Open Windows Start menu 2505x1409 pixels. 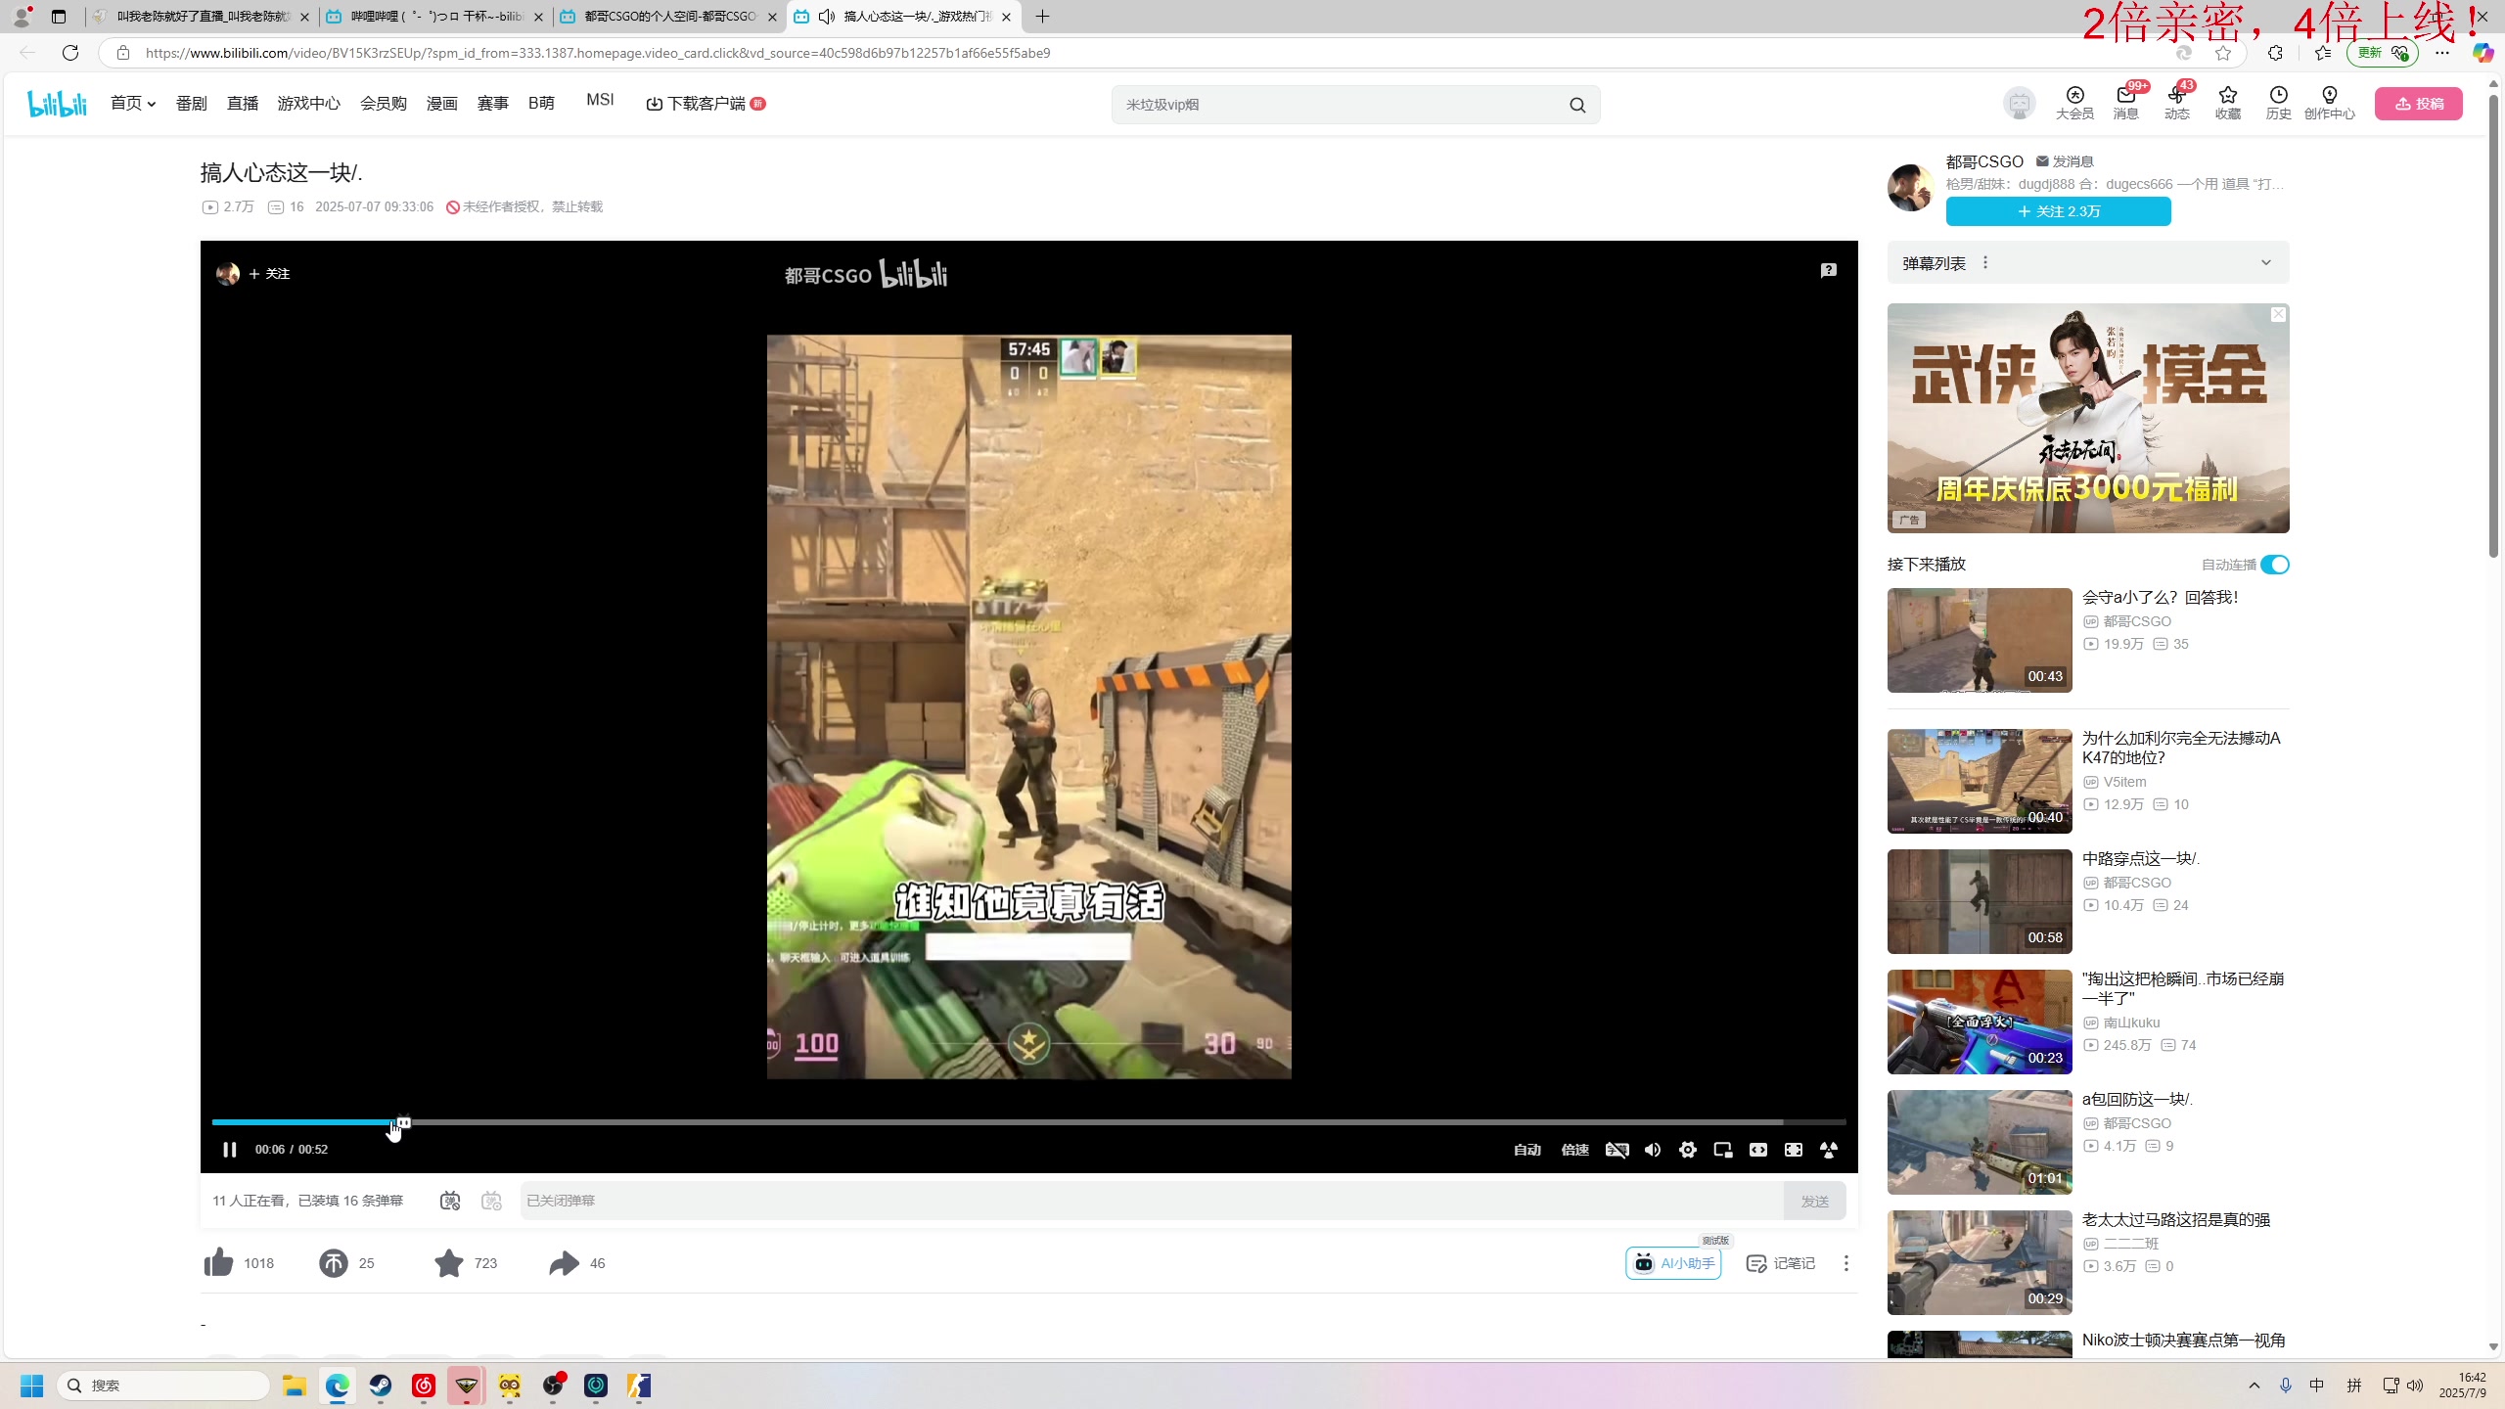pyautogui.click(x=32, y=1386)
